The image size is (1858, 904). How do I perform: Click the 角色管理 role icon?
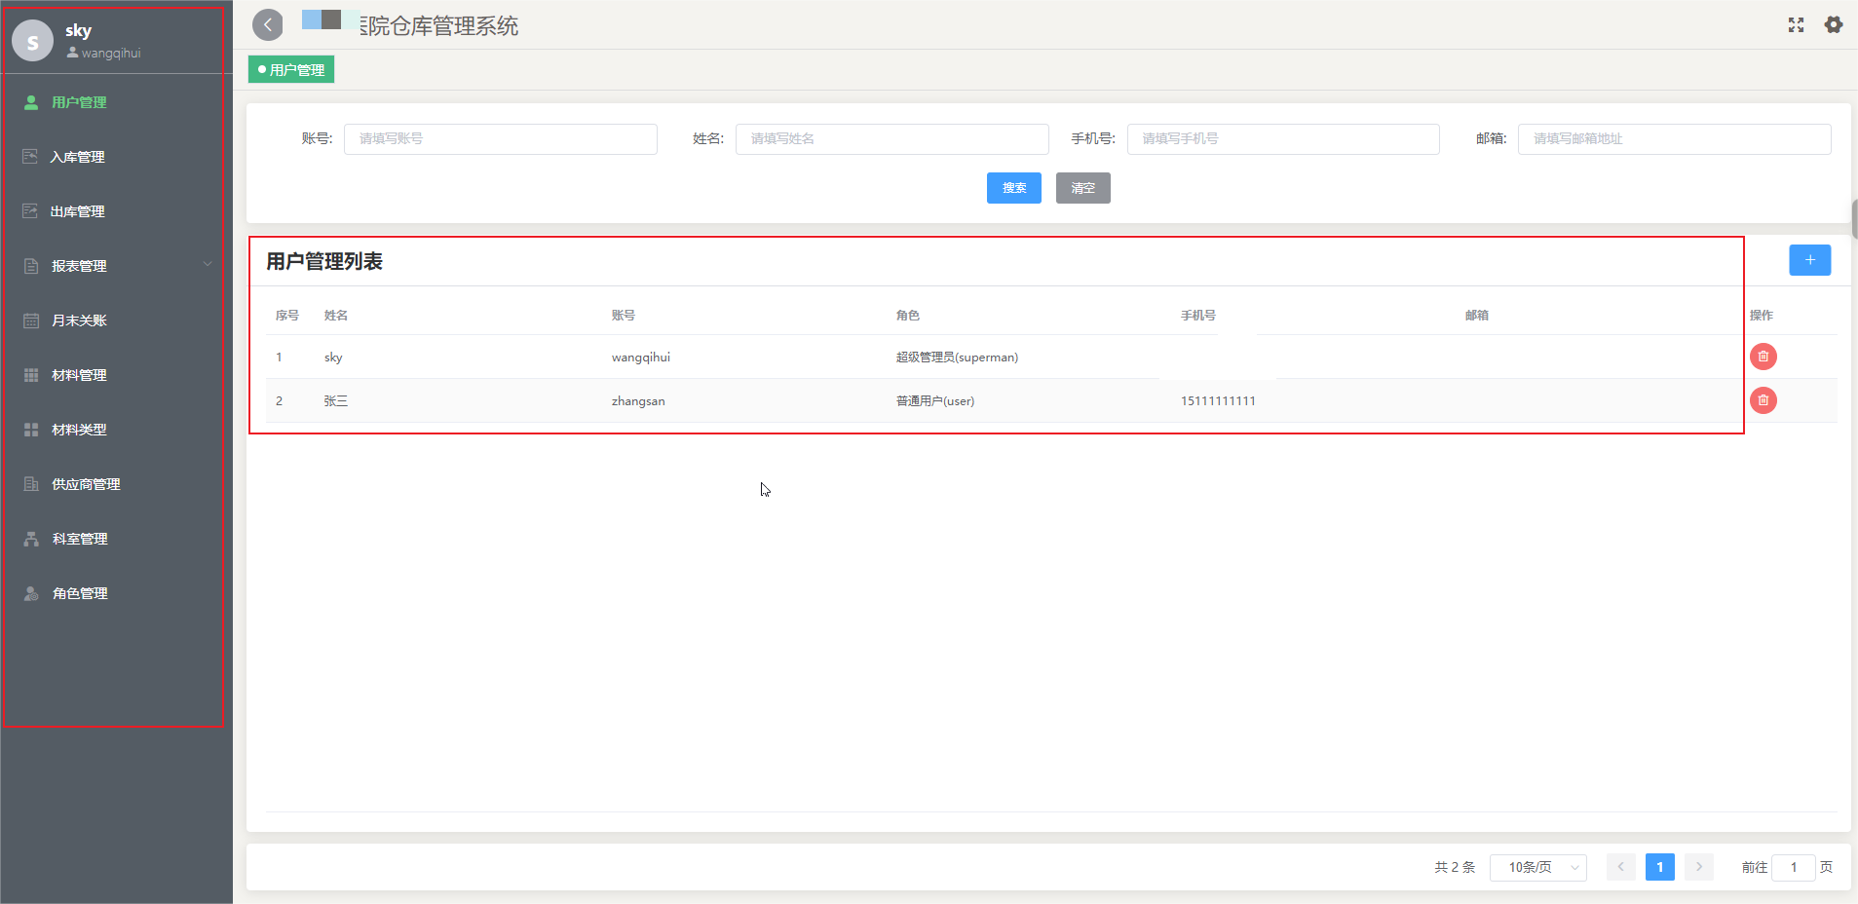click(31, 593)
